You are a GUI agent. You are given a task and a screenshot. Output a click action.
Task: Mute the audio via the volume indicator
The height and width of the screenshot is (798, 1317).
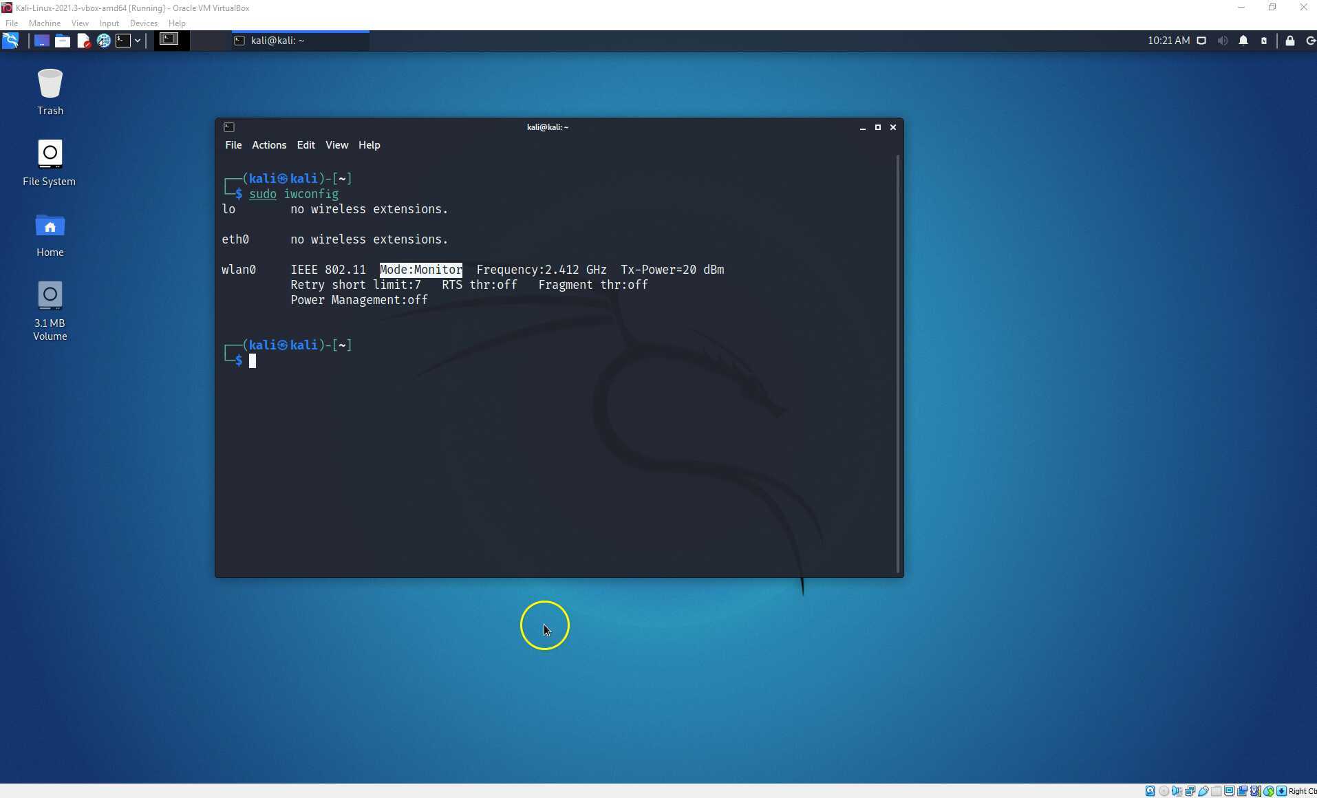[x=1223, y=41]
